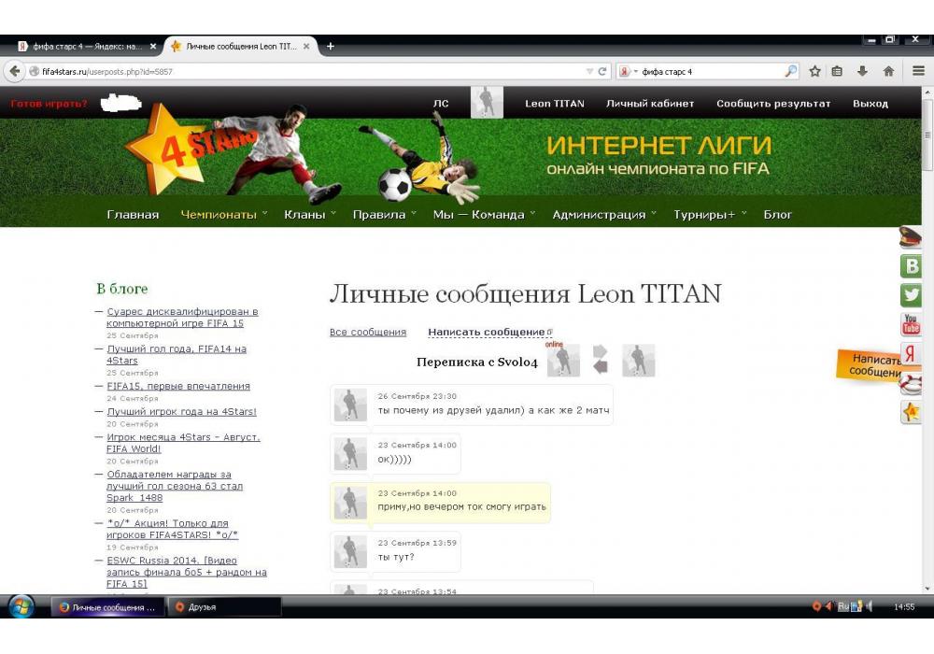Click the Написать сообщение link
The image size is (934, 654).
coord(486,332)
